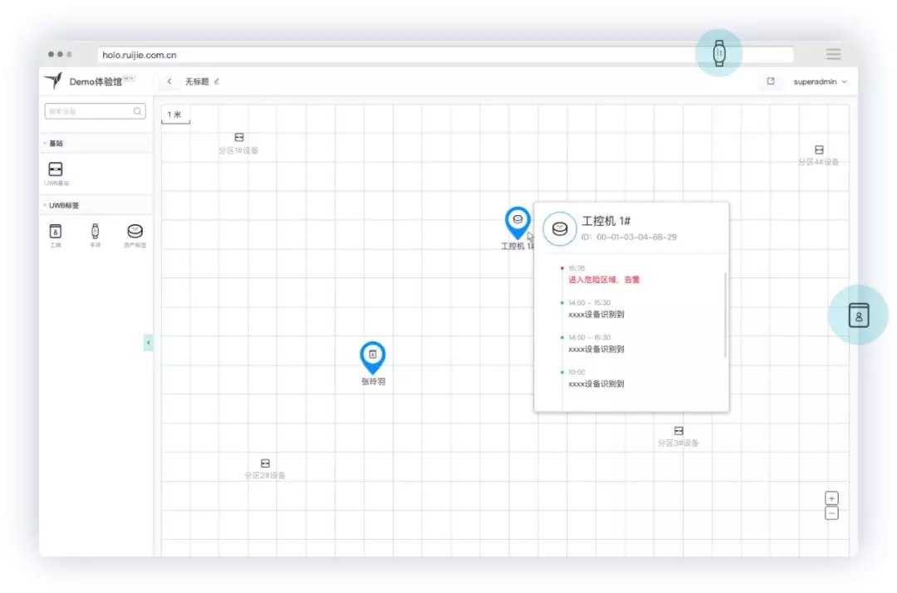Click the popup's event timeline scrollbar
The height and width of the screenshot is (593, 897).
726,314
